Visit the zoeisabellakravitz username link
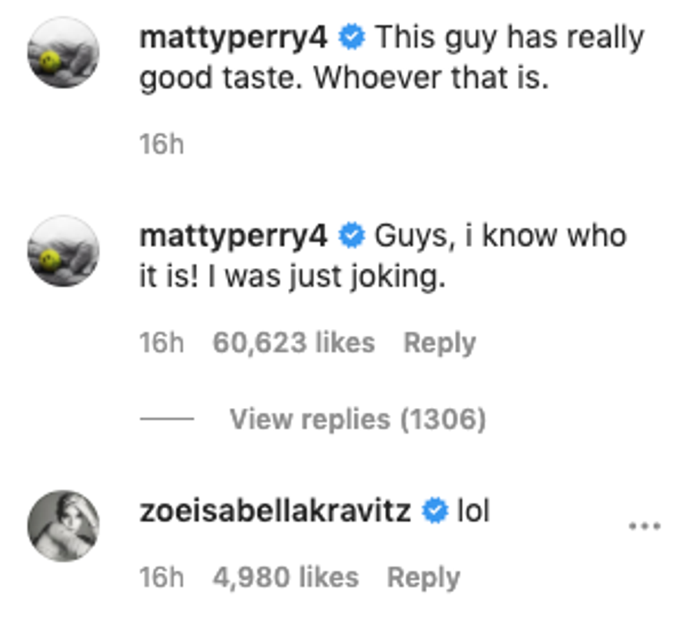Viewport: 685px width, 625px height. (275, 512)
